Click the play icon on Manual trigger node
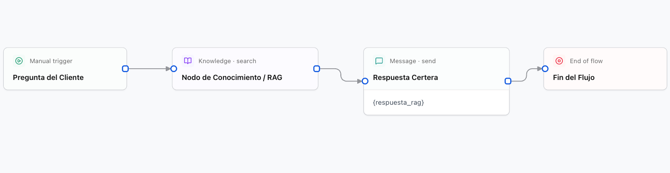 pos(19,61)
